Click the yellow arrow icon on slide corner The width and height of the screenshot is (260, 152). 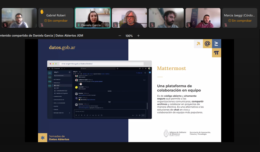click(198, 44)
